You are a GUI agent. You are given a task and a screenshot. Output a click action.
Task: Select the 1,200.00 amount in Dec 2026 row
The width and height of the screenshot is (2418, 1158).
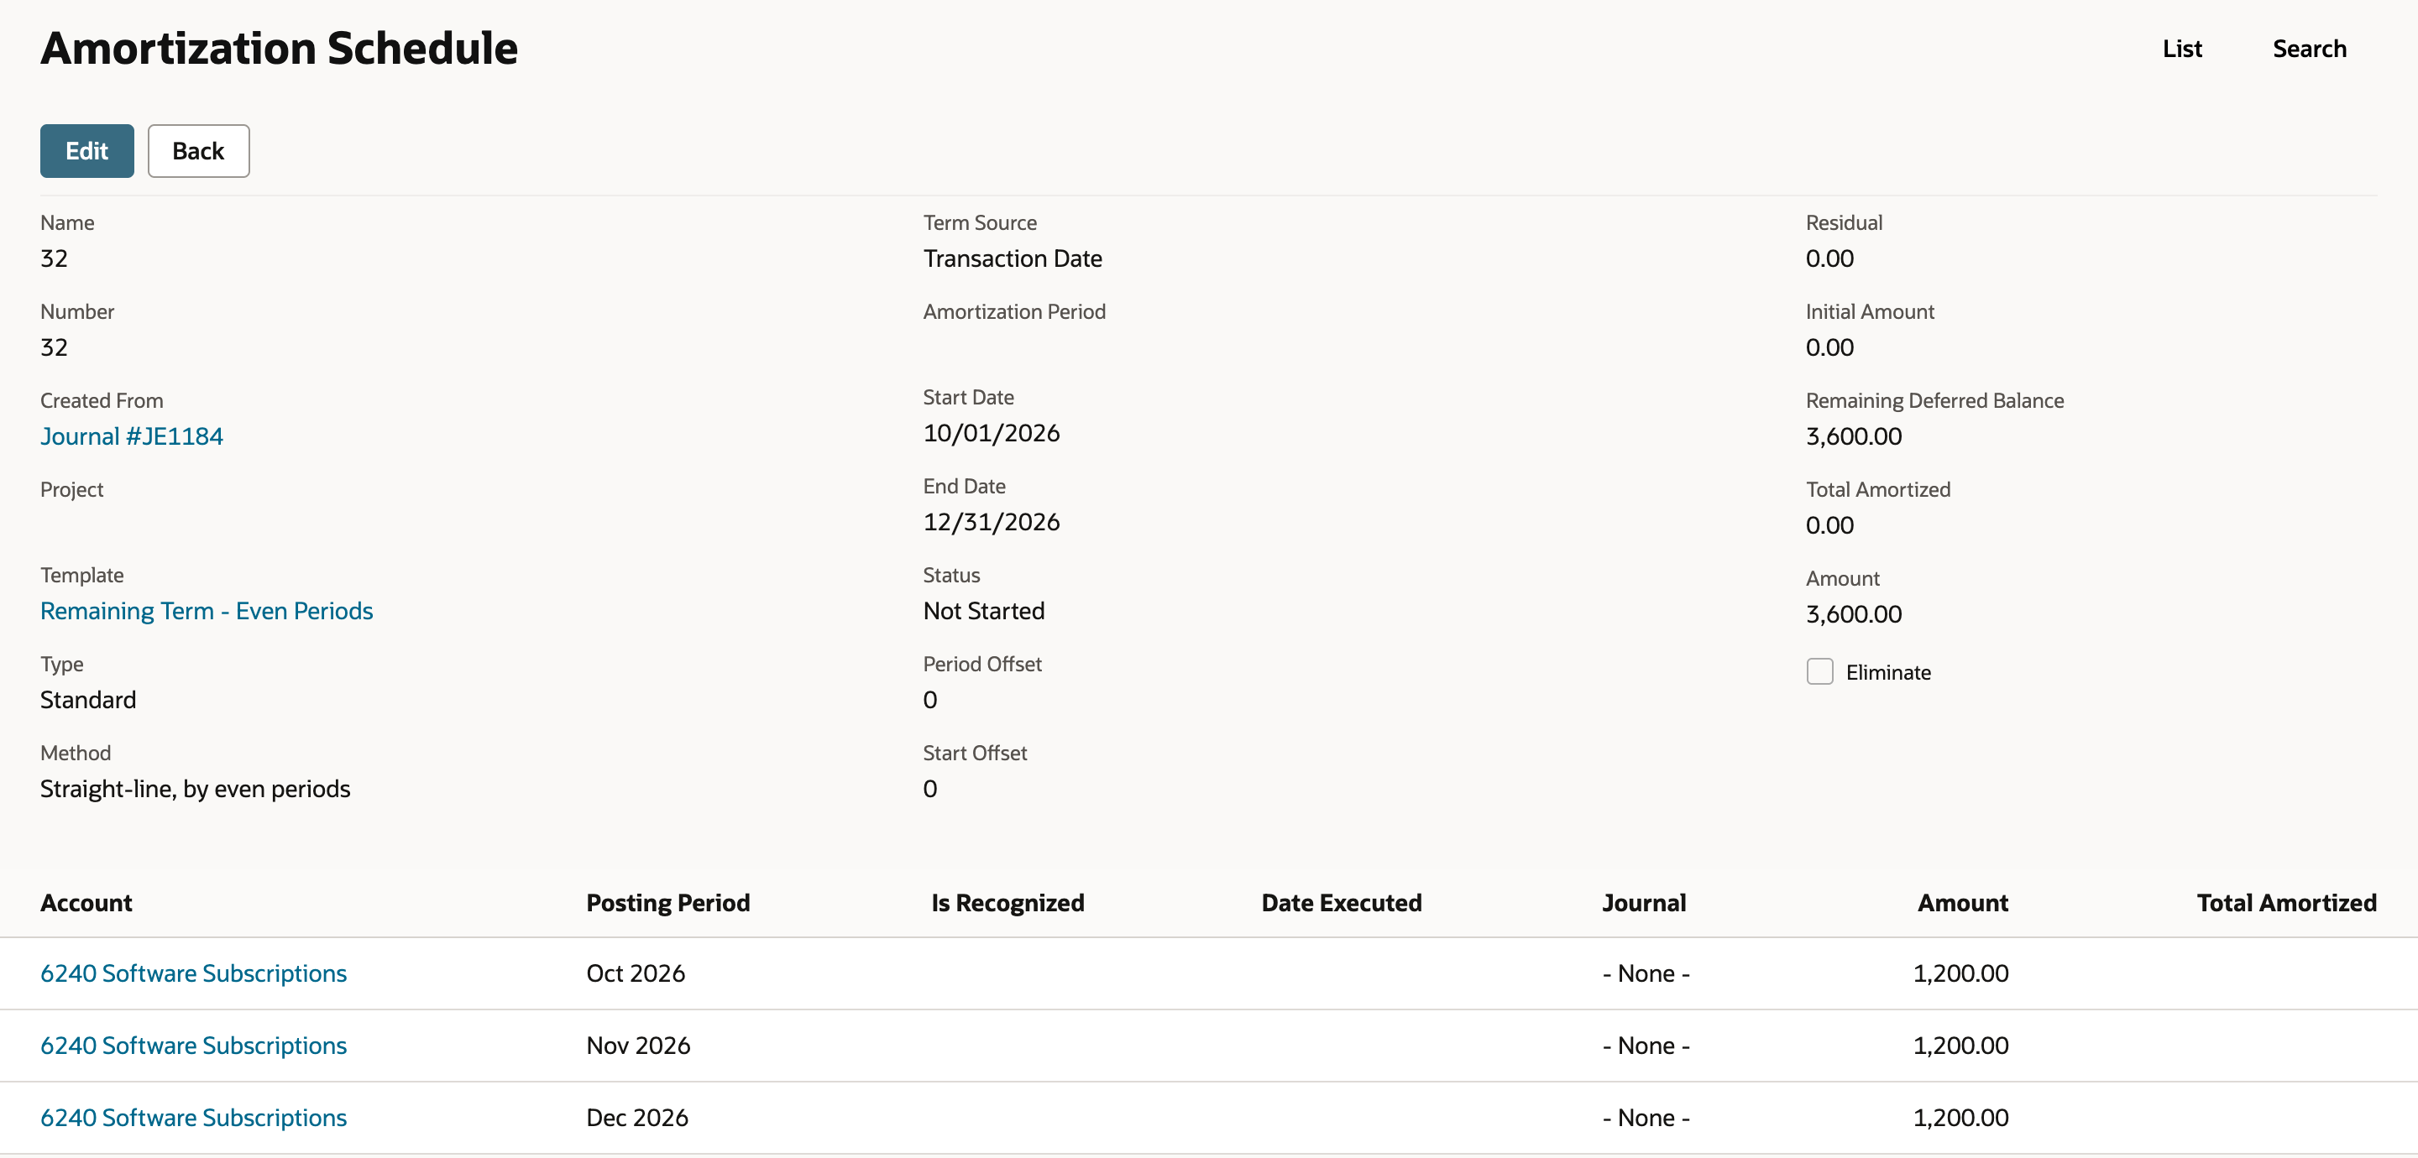[1961, 1118]
